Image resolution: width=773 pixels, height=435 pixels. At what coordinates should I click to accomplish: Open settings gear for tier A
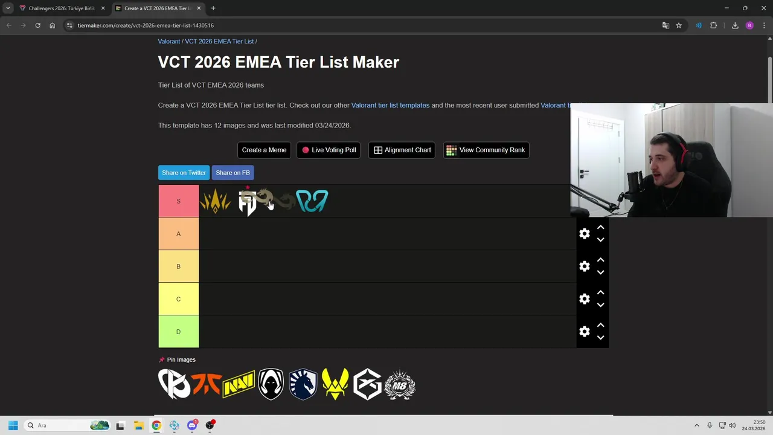click(x=584, y=234)
